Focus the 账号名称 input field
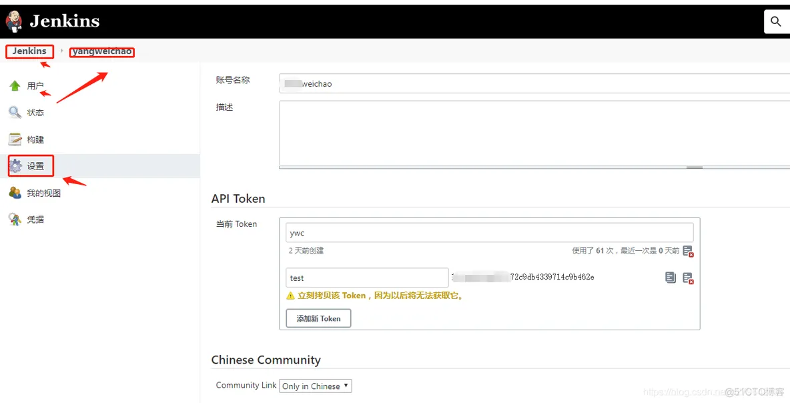 point(534,83)
